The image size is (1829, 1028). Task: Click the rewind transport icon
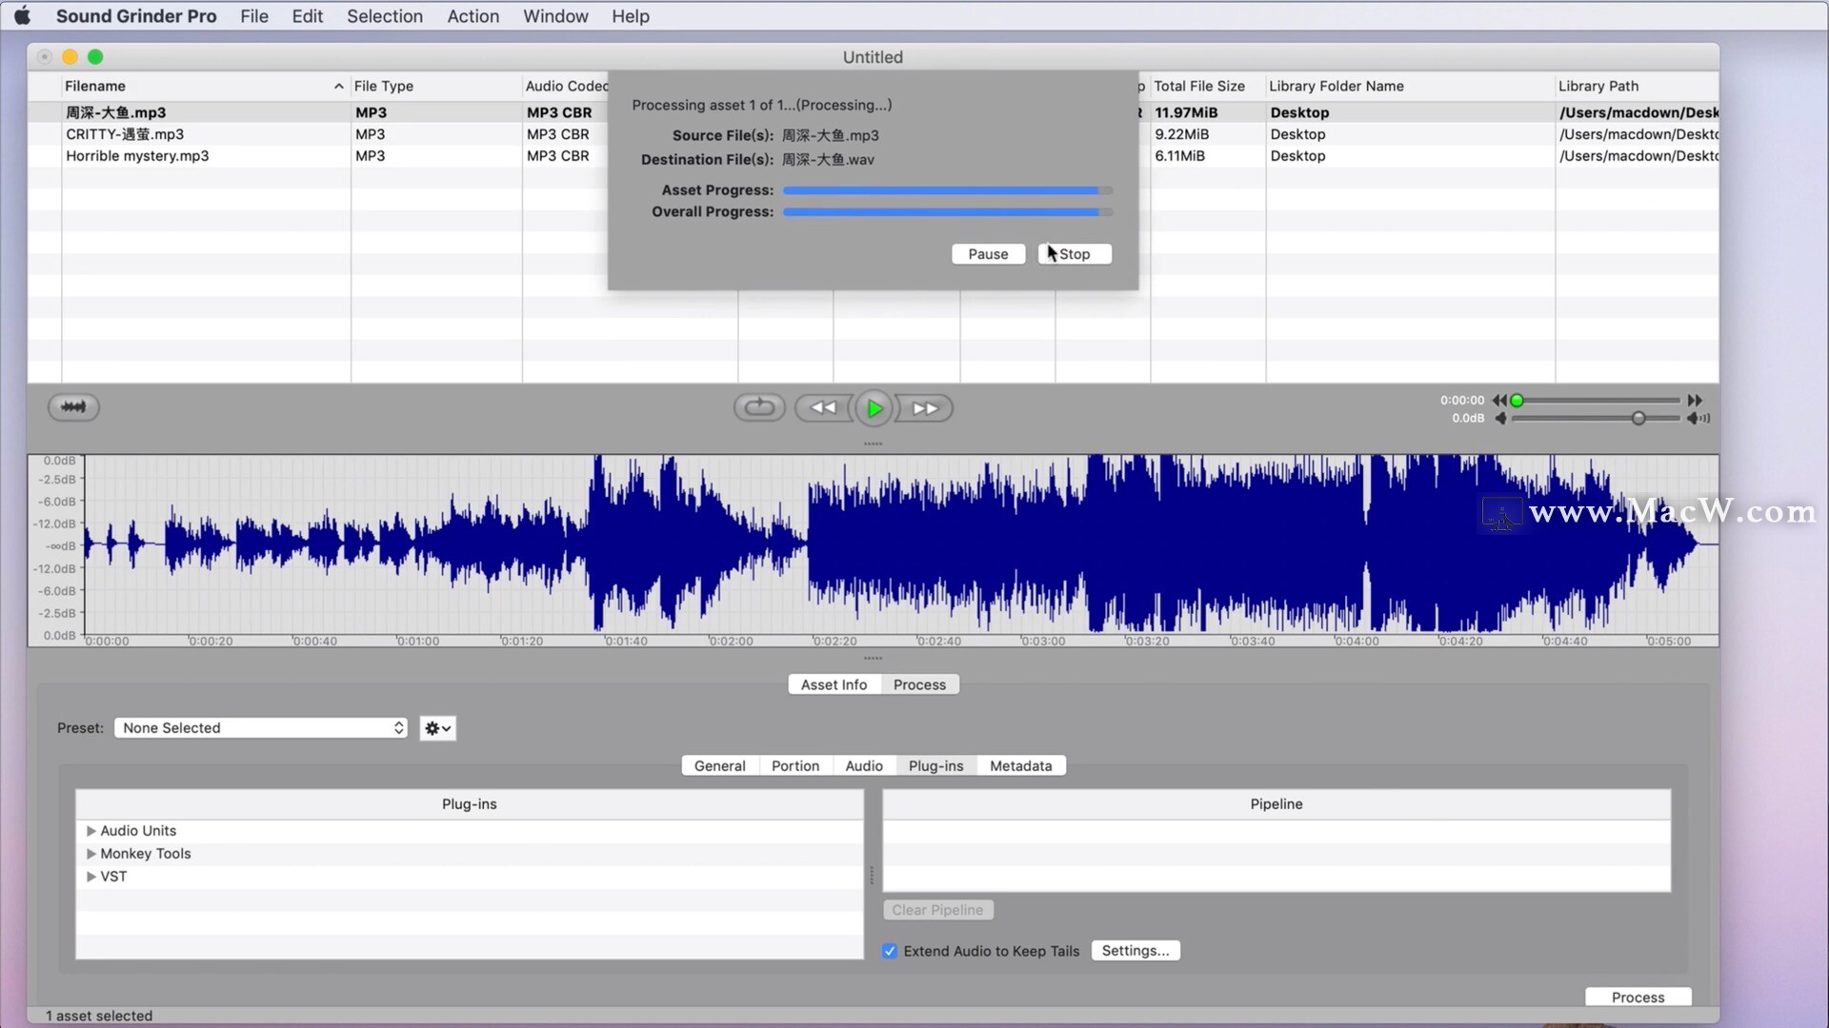(822, 407)
